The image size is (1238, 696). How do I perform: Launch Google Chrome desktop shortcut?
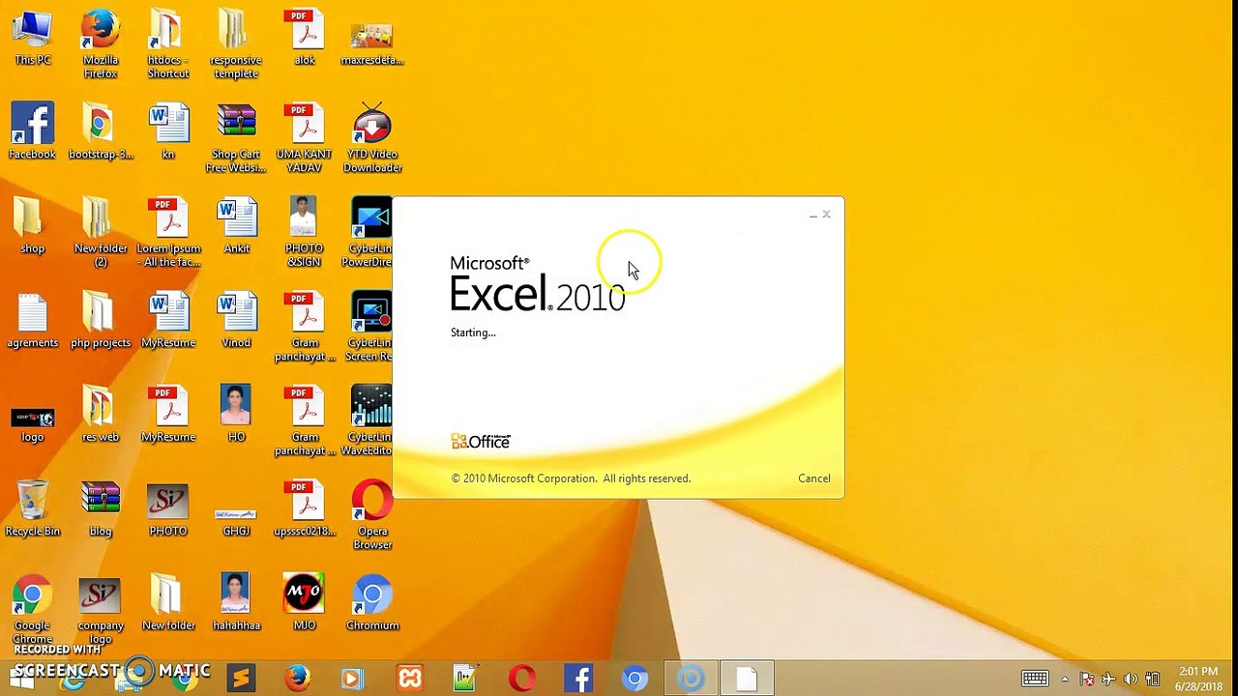coord(32,610)
